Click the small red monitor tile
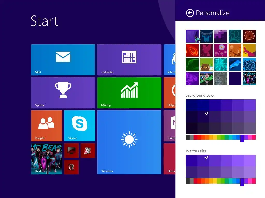 71,151
